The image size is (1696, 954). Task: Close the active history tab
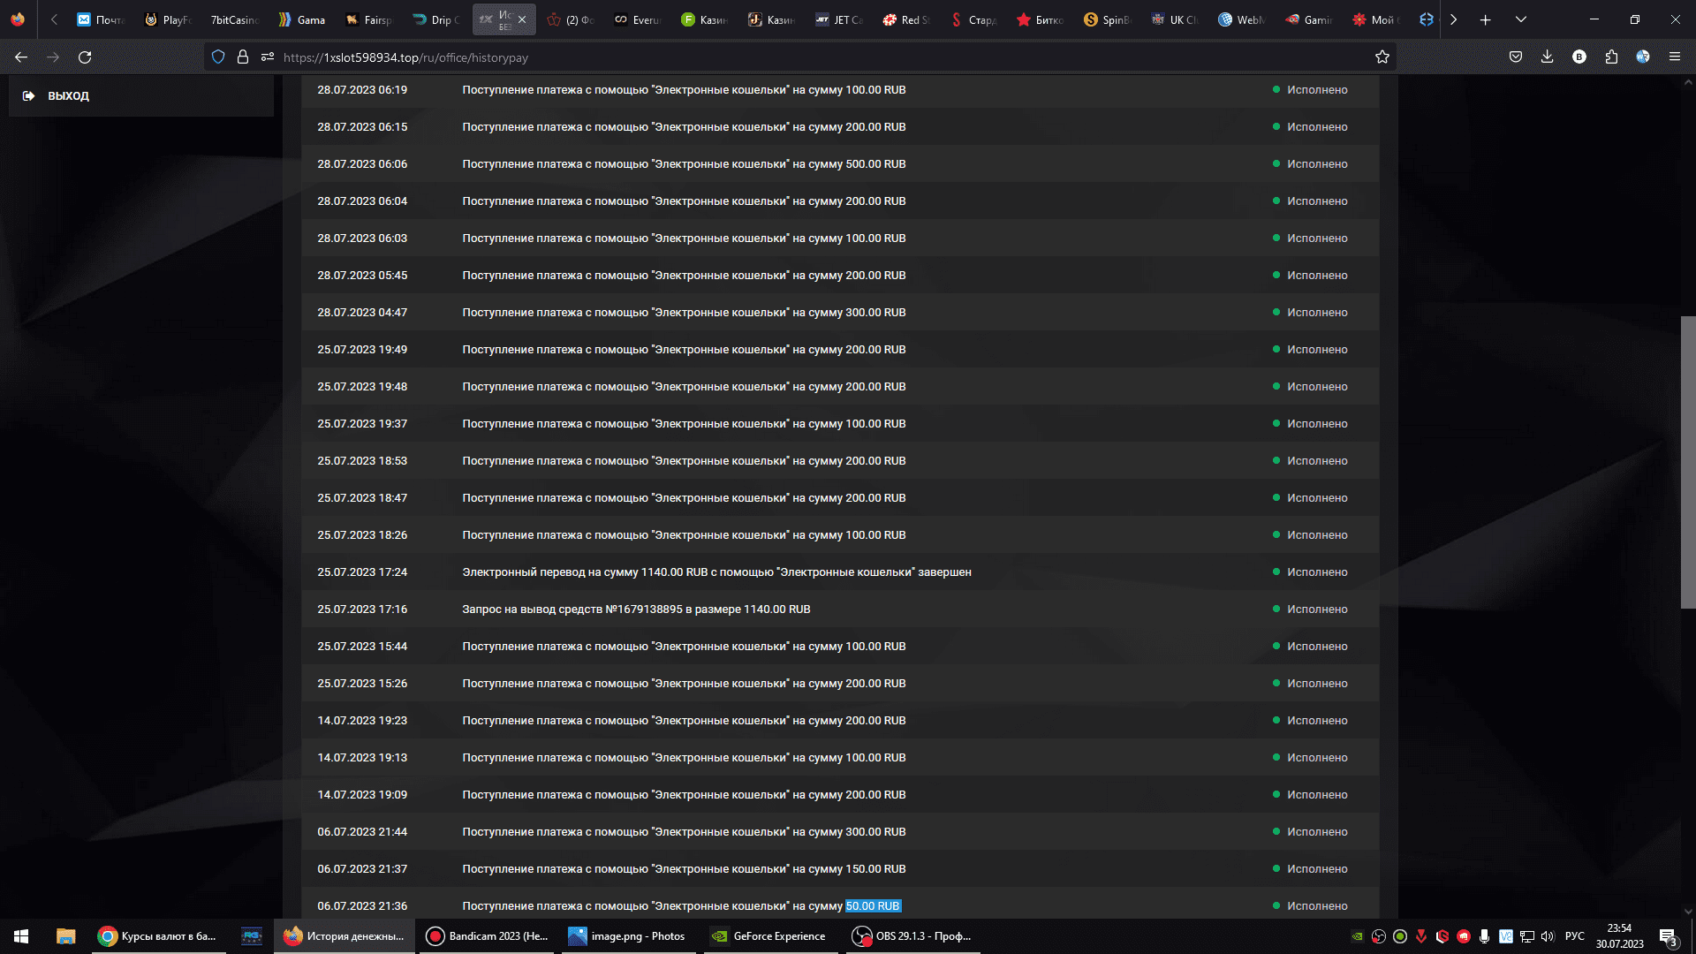[522, 19]
